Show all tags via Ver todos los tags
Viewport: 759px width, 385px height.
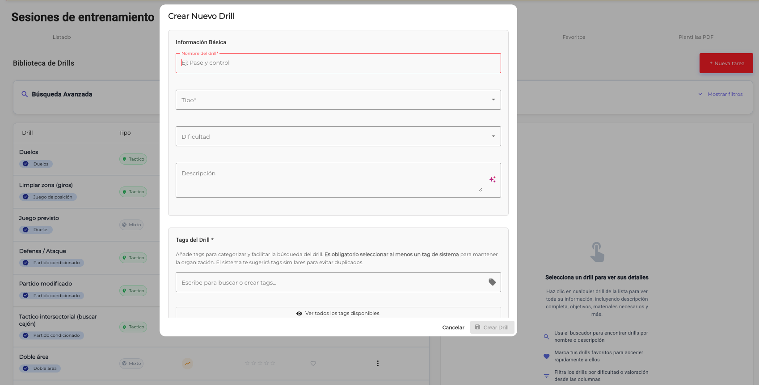338,313
